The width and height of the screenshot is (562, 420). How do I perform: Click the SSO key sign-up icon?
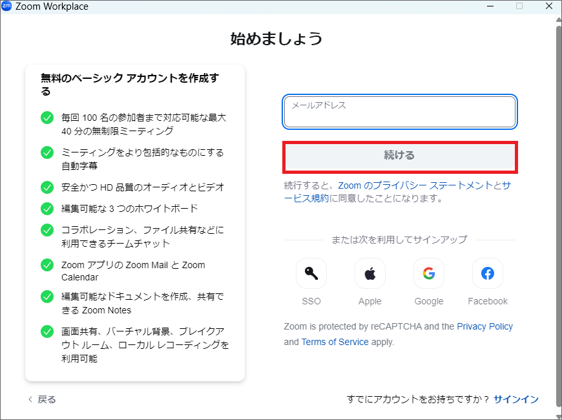coord(311,273)
